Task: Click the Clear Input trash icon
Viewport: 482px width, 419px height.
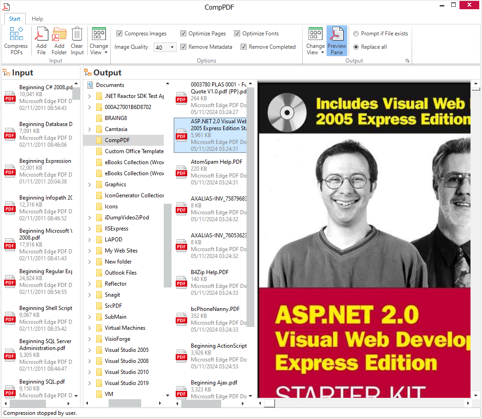Action: coord(77,40)
